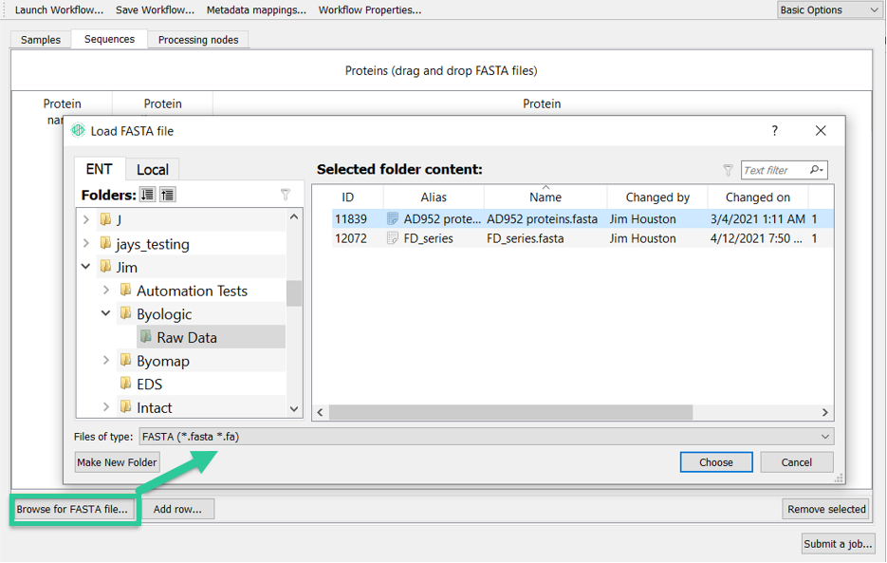Click the FD_series file icon
Image resolution: width=887 pixels, height=563 pixels.
point(392,238)
